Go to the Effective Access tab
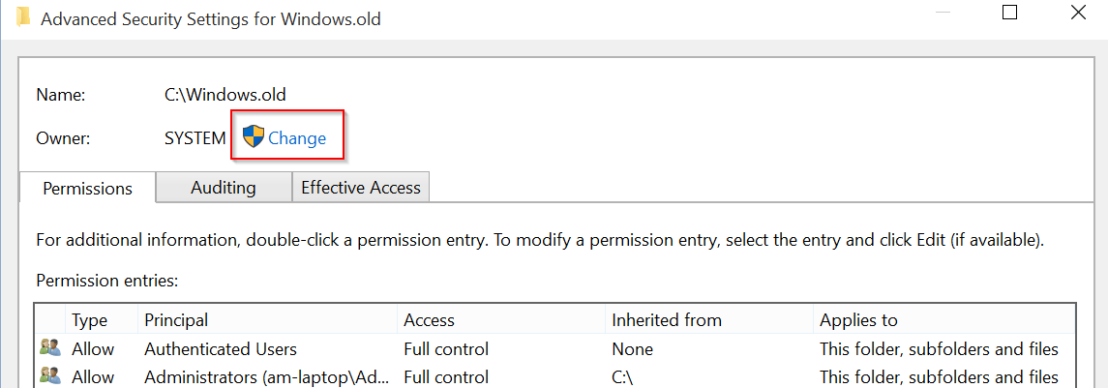The height and width of the screenshot is (388, 1108). [361, 188]
